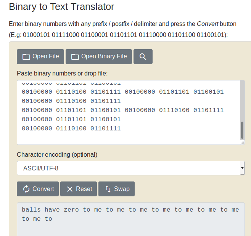Click the up-down arrows Swap icon

pos(108,189)
